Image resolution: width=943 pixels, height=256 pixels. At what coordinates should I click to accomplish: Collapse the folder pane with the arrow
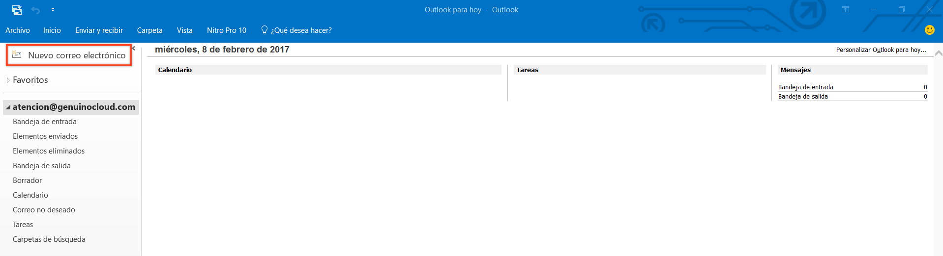coord(134,48)
